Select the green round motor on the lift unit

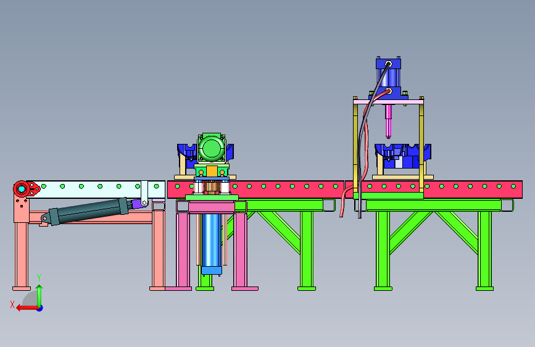pyautogui.click(x=212, y=149)
